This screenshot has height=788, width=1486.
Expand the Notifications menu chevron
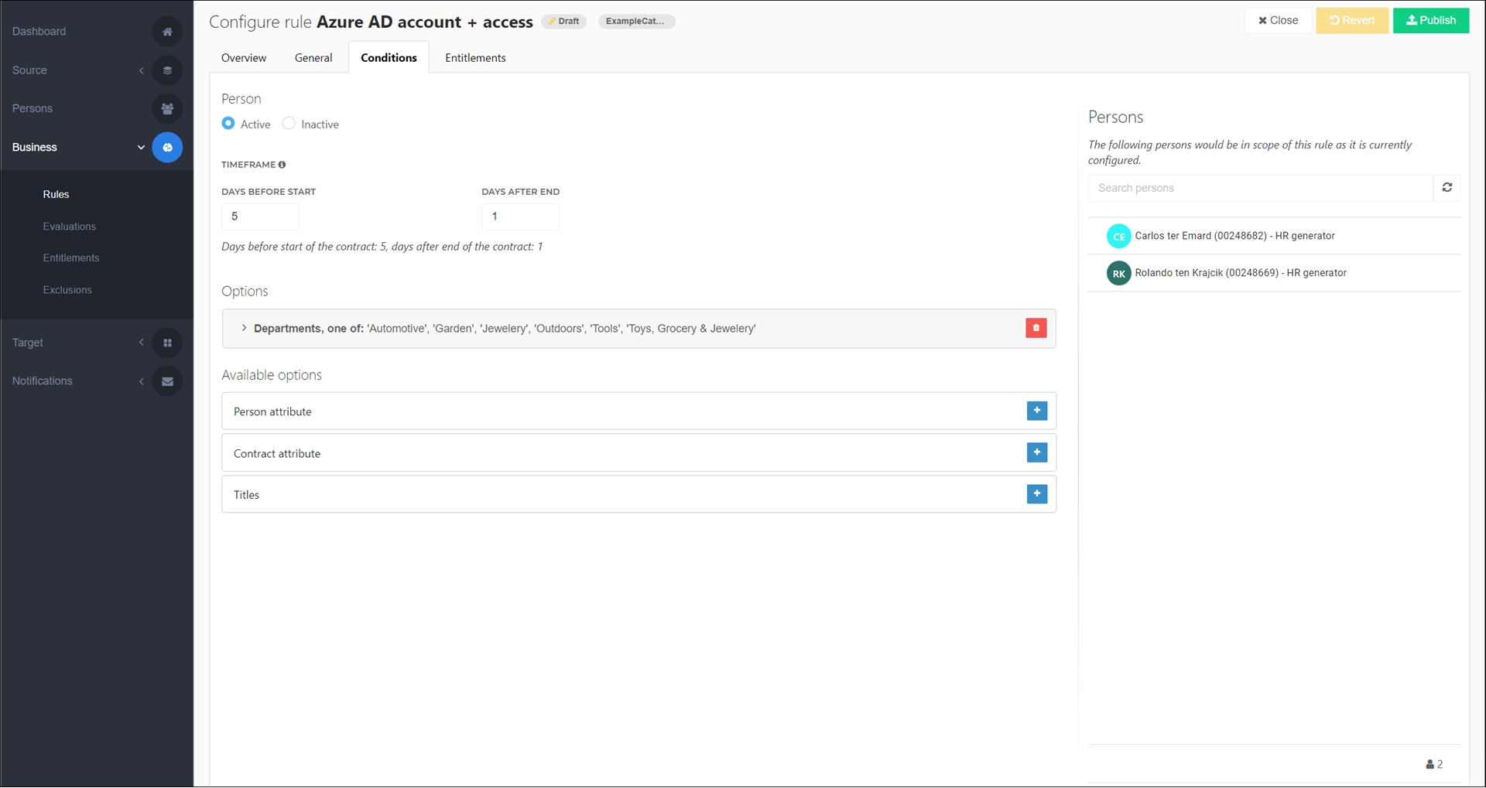[x=142, y=381]
